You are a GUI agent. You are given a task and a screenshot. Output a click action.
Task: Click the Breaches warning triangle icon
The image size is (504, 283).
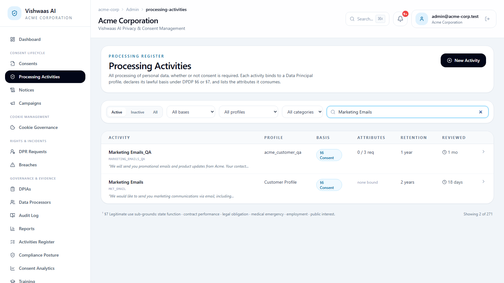point(13,165)
